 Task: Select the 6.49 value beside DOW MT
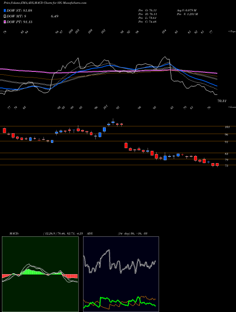[54, 17]
